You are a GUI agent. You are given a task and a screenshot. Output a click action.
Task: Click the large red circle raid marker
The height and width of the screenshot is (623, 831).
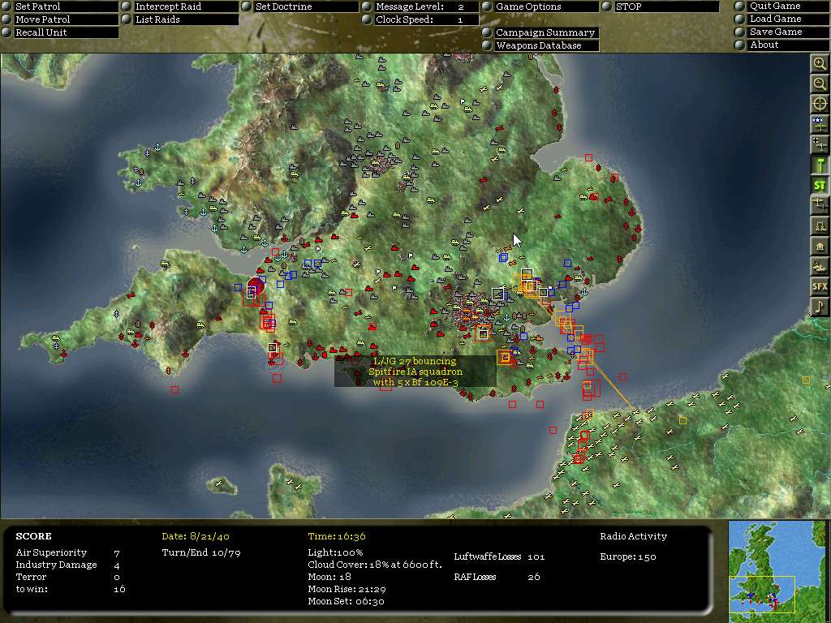coord(256,286)
